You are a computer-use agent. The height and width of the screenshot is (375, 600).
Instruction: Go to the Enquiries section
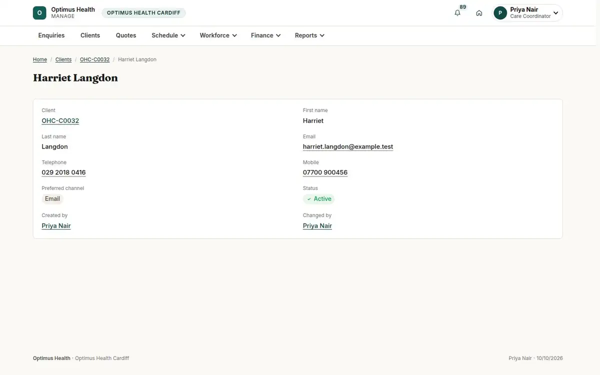51,35
